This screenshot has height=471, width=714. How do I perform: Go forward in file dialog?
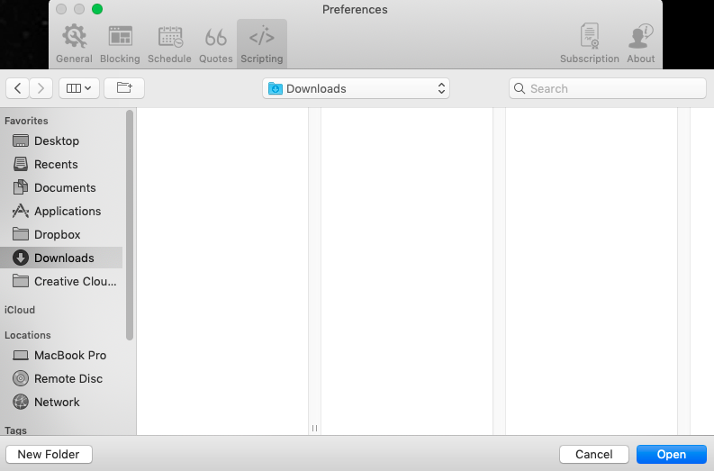[41, 88]
